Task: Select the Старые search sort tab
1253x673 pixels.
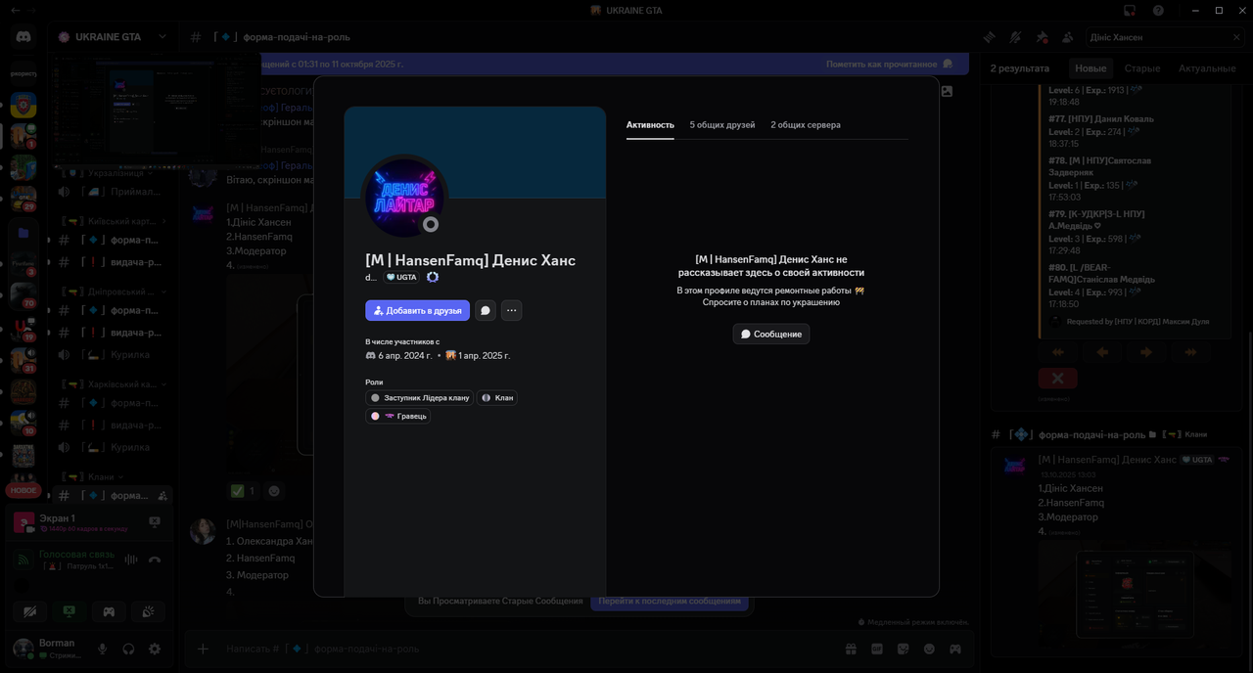Action: (1142, 68)
